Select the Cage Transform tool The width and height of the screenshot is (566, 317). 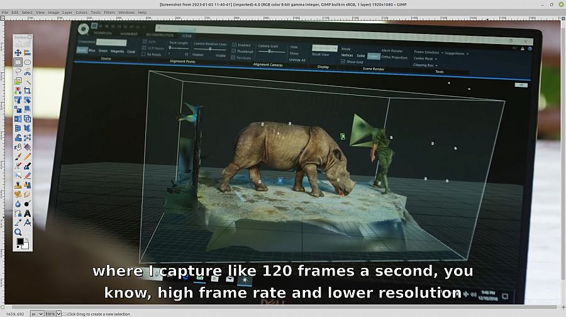pos(27,128)
